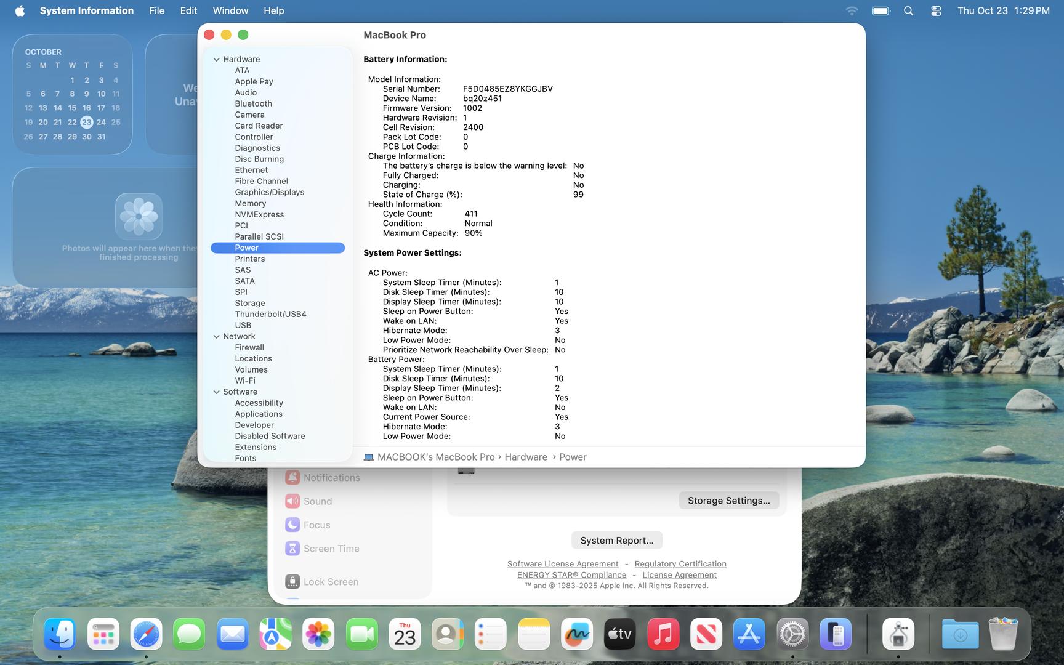Open Storage Settings button

coord(728,501)
